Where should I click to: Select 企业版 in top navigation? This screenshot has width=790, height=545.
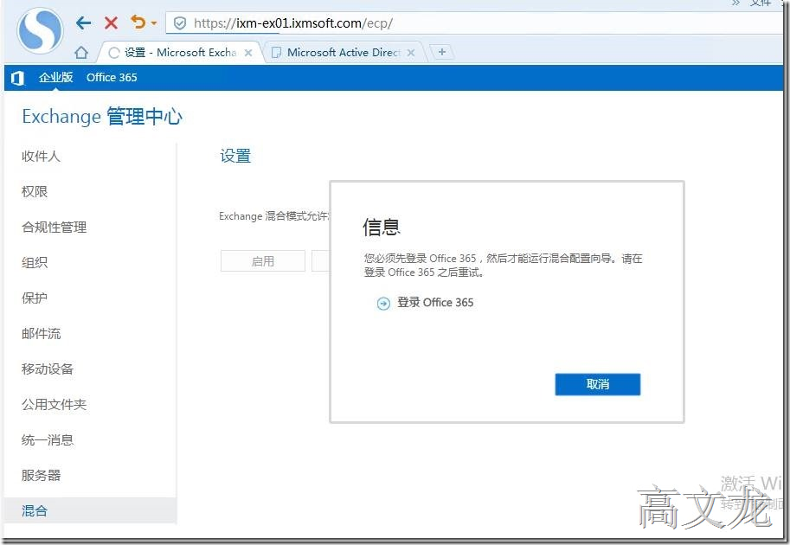56,77
